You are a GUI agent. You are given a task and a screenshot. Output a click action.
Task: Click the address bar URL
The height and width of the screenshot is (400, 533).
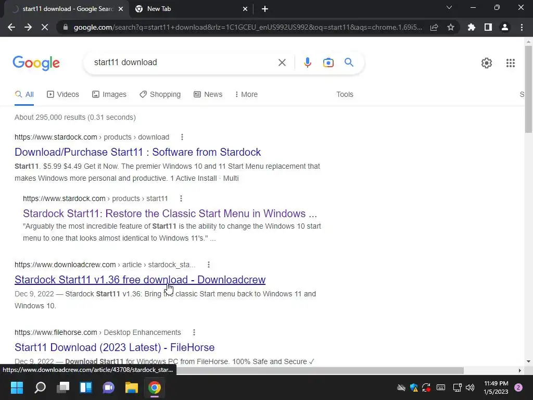(248, 27)
